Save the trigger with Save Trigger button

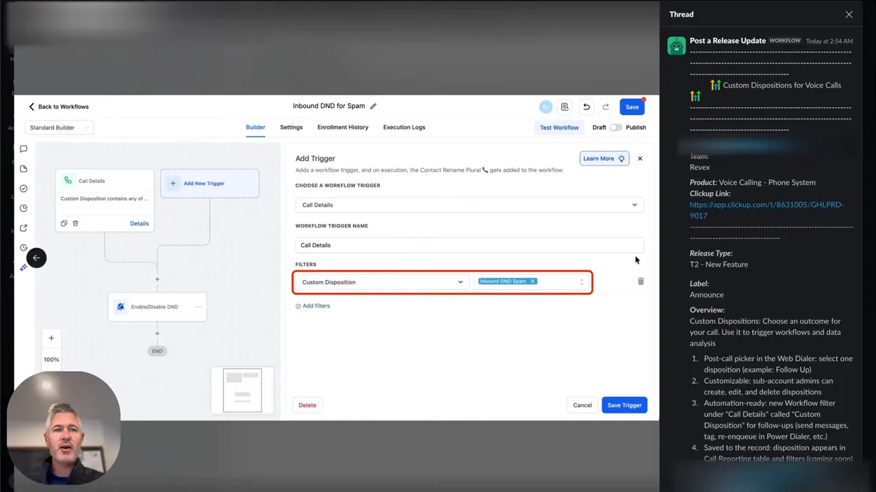(x=624, y=405)
